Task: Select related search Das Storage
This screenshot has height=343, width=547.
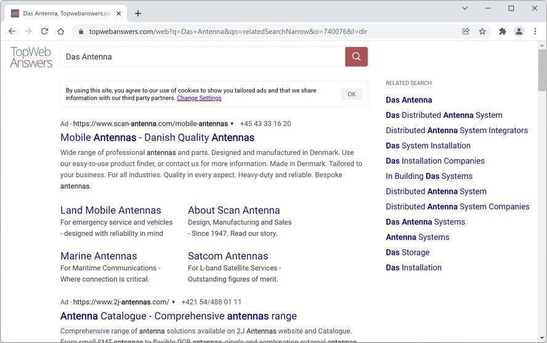Action: 407,252
